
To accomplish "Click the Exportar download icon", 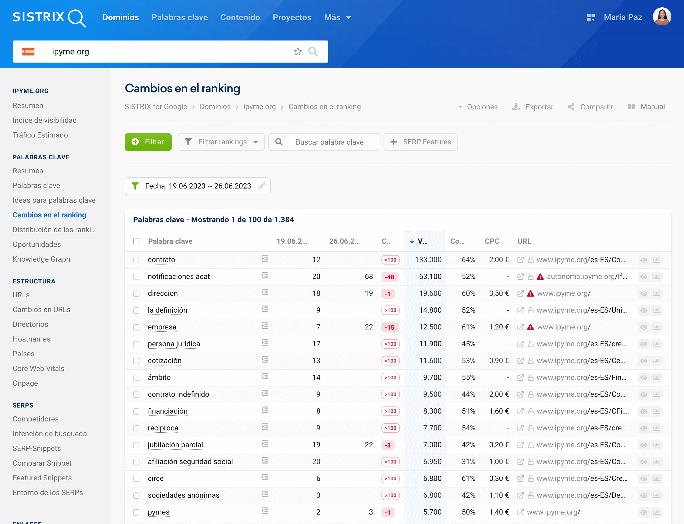I will point(516,107).
